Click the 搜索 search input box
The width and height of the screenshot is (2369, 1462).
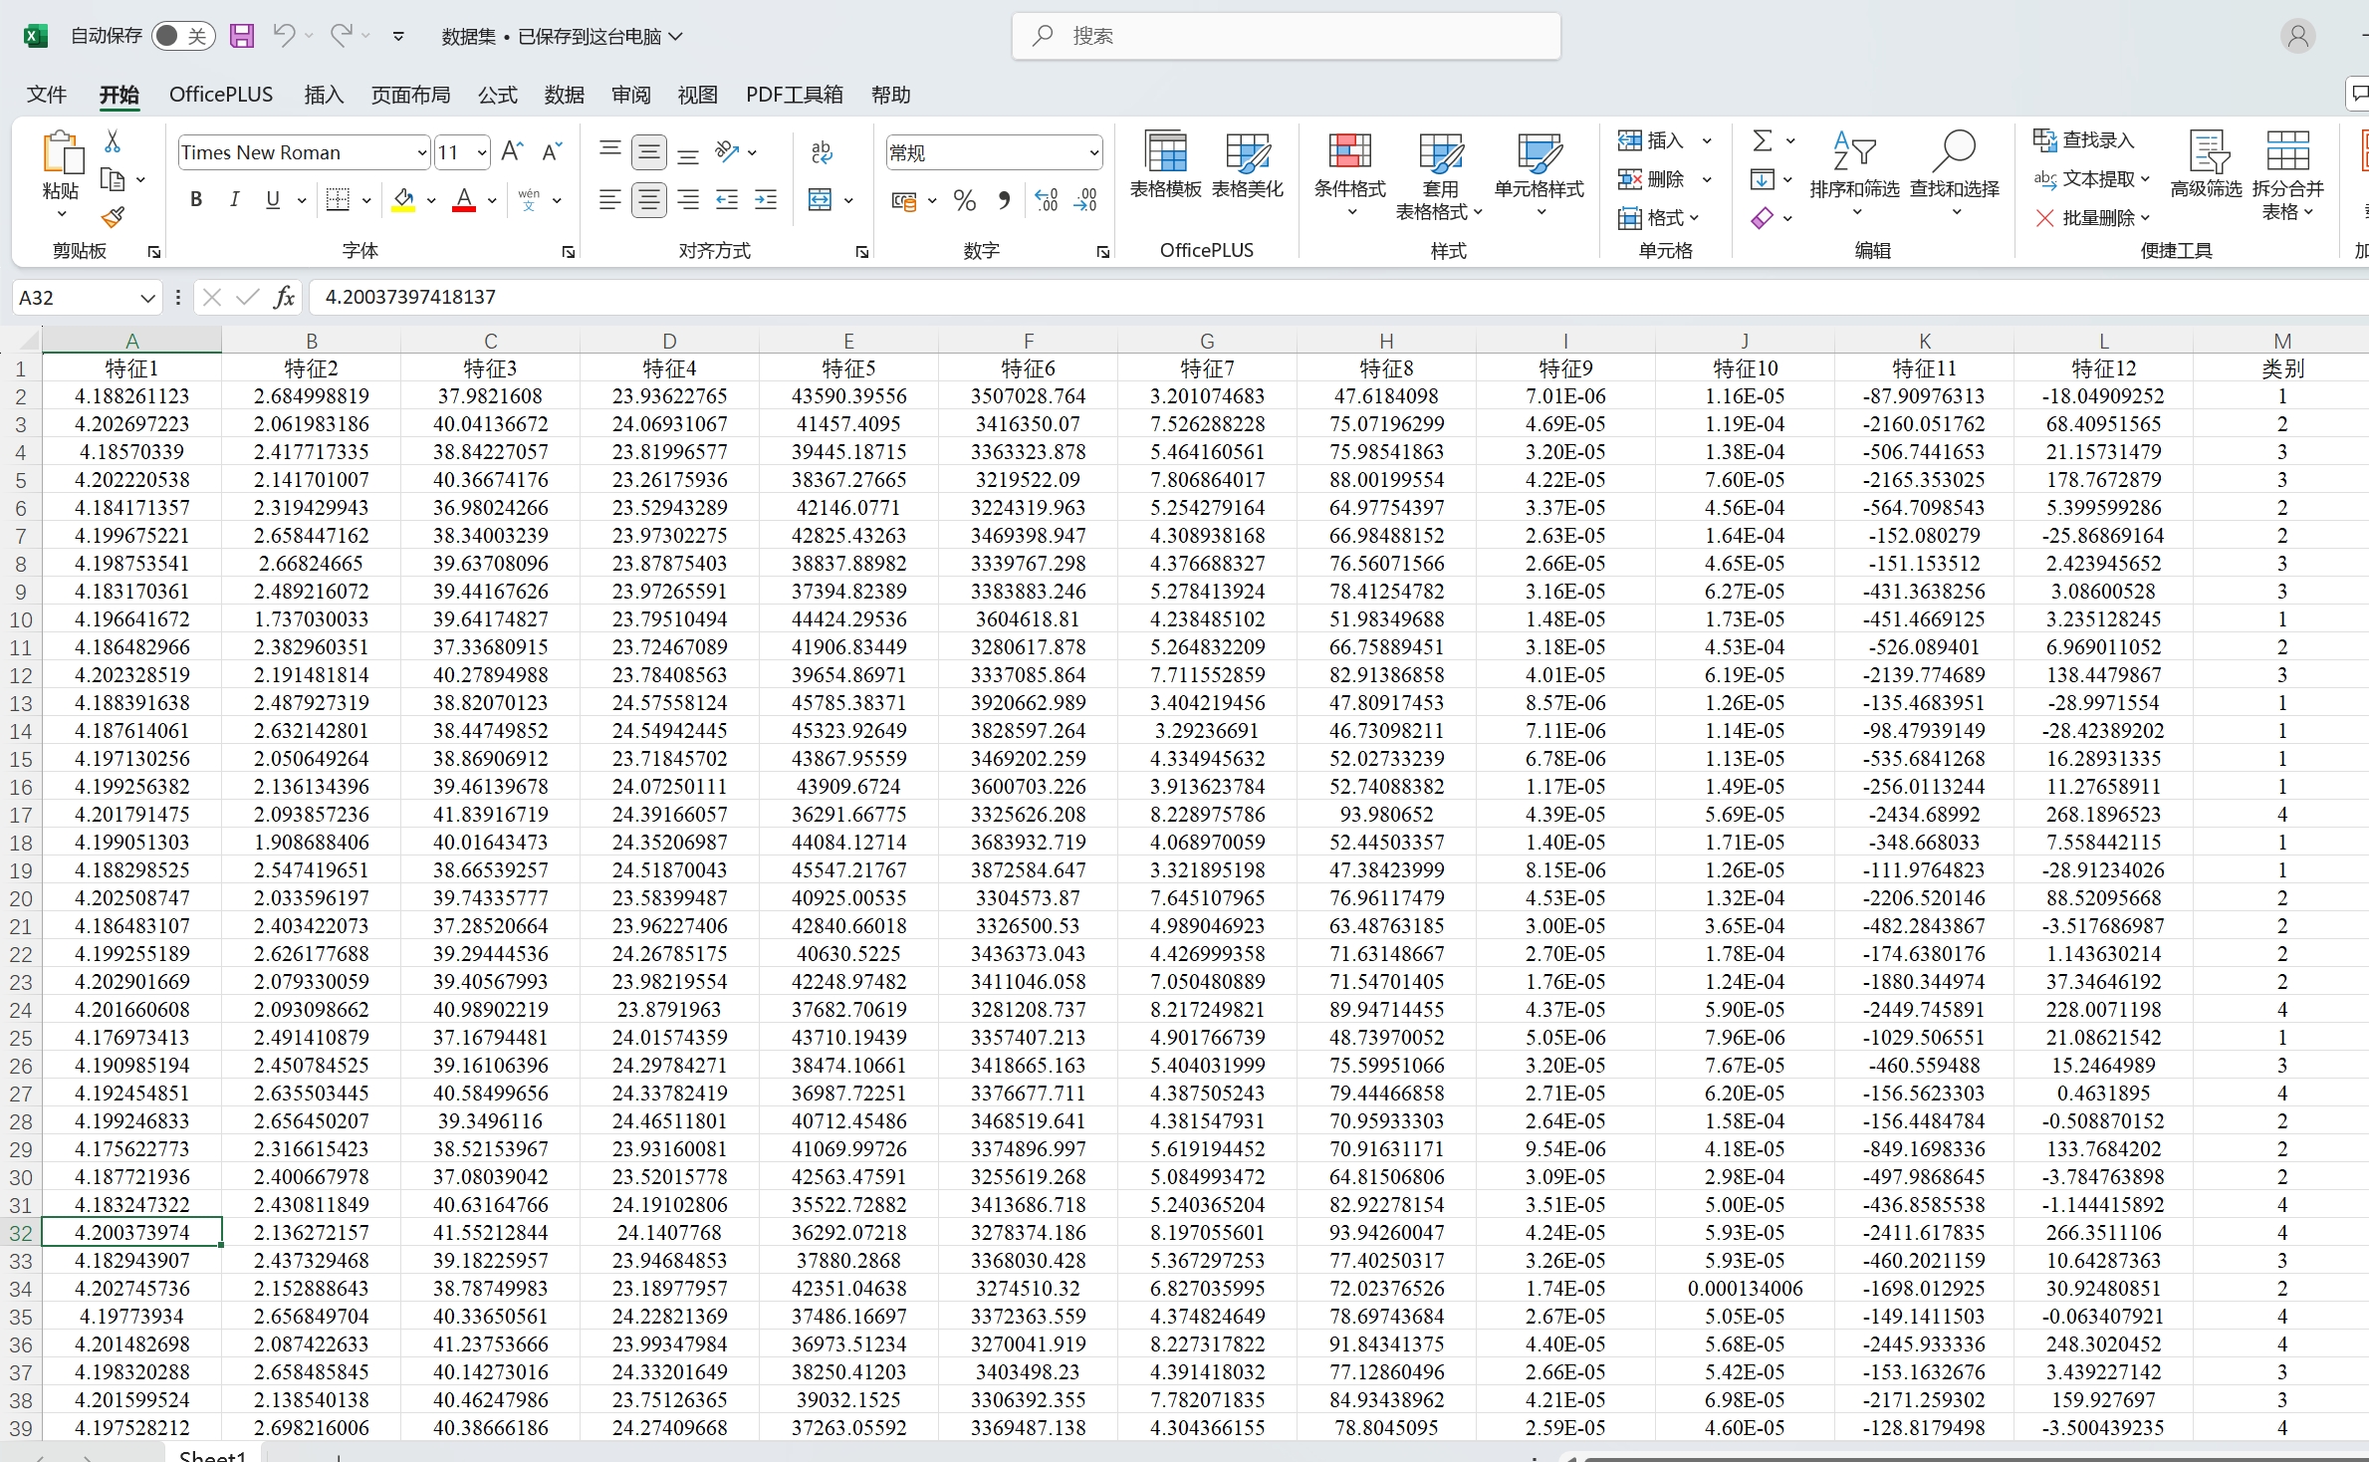(1287, 36)
